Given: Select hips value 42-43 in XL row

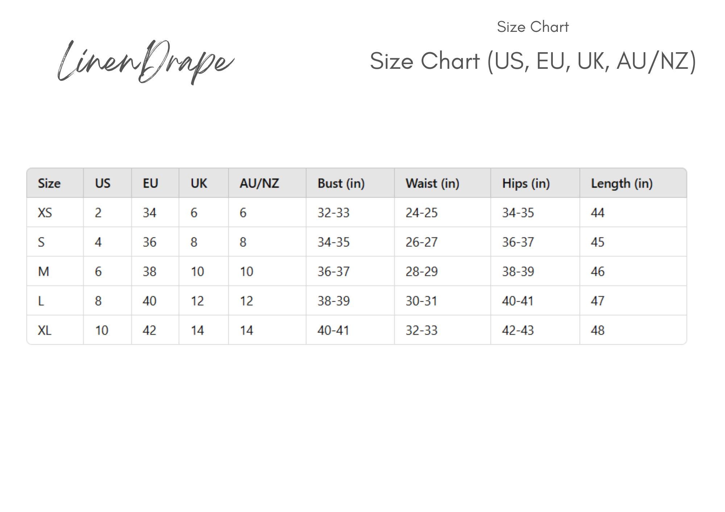Looking at the screenshot, I should coord(518,330).
